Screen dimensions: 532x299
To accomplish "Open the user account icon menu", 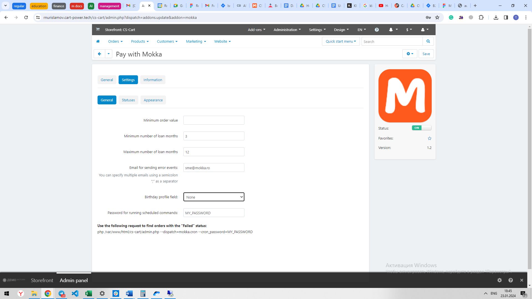I will (424, 30).
